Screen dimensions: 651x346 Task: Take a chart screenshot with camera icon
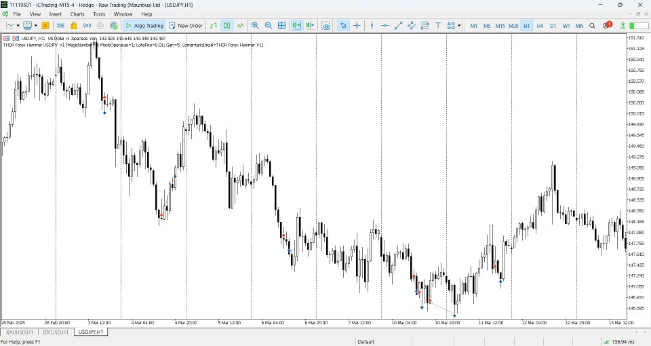(x=326, y=26)
